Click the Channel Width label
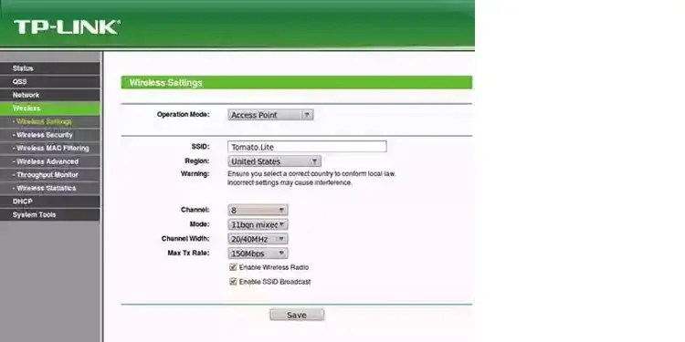 point(185,239)
